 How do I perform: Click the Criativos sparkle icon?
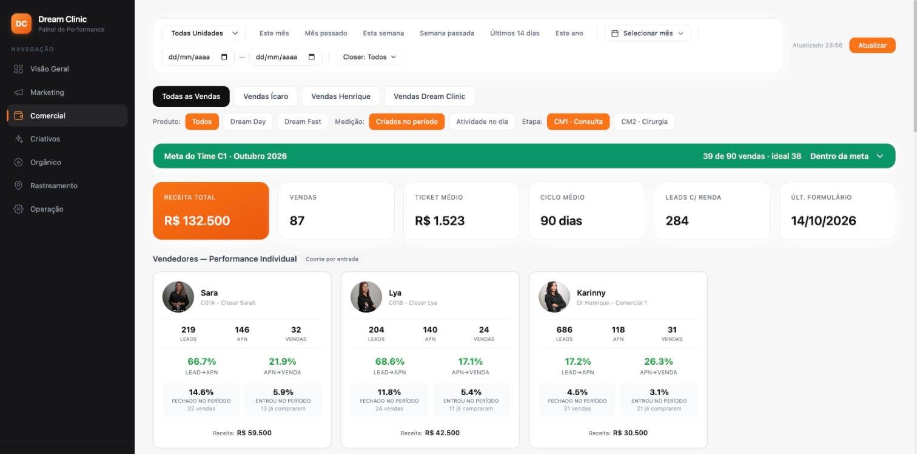coord(18,139)
